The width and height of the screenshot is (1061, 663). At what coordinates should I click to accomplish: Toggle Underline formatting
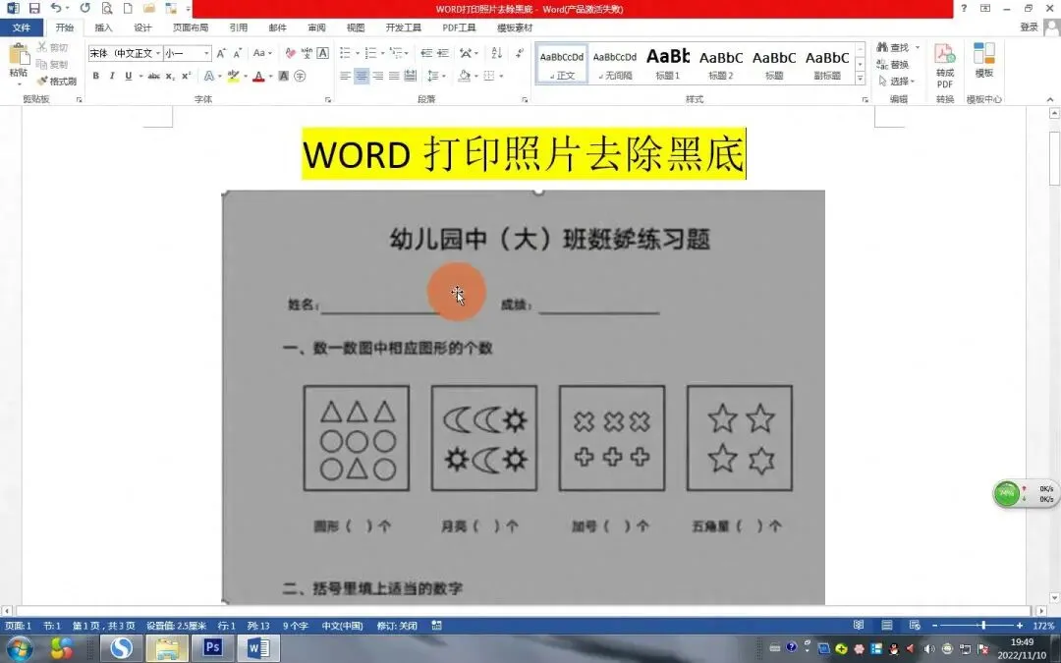[129, 76]
